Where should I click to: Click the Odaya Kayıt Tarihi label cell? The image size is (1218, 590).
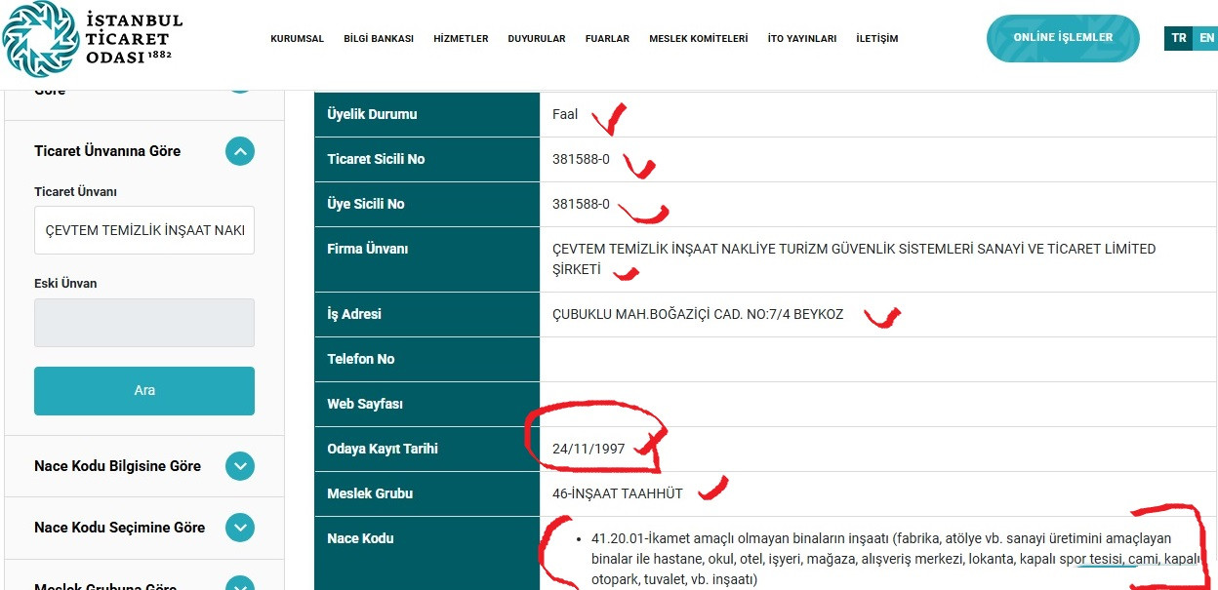(x=426, y=449)
